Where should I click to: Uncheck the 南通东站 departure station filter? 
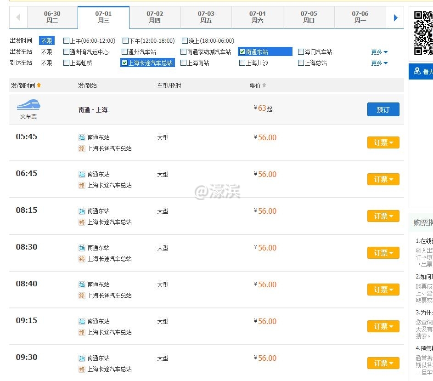[243, 51]
